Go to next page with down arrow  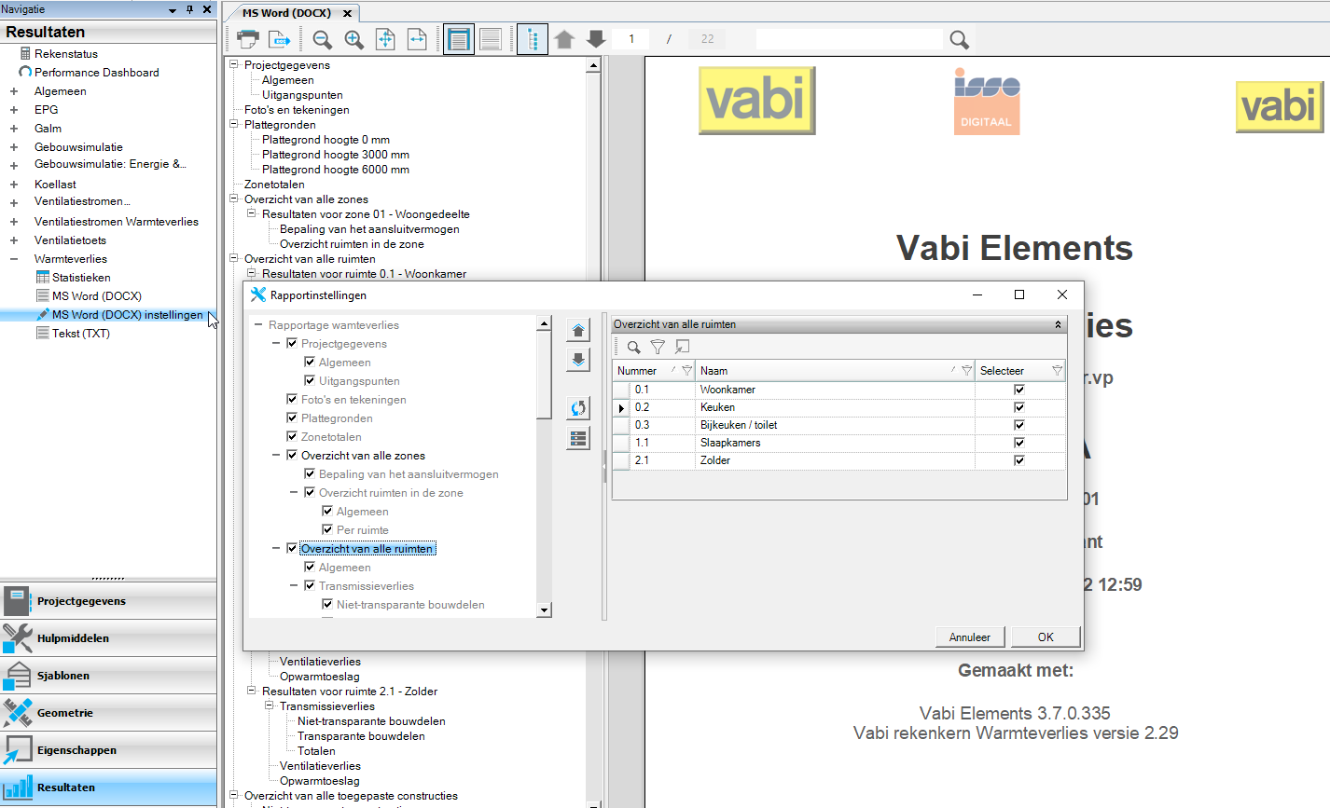click(x=596, y=39)
